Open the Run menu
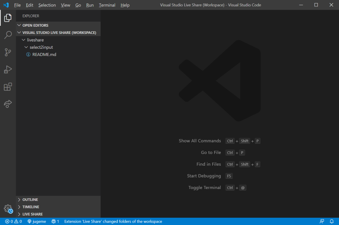 coord(90,5)
